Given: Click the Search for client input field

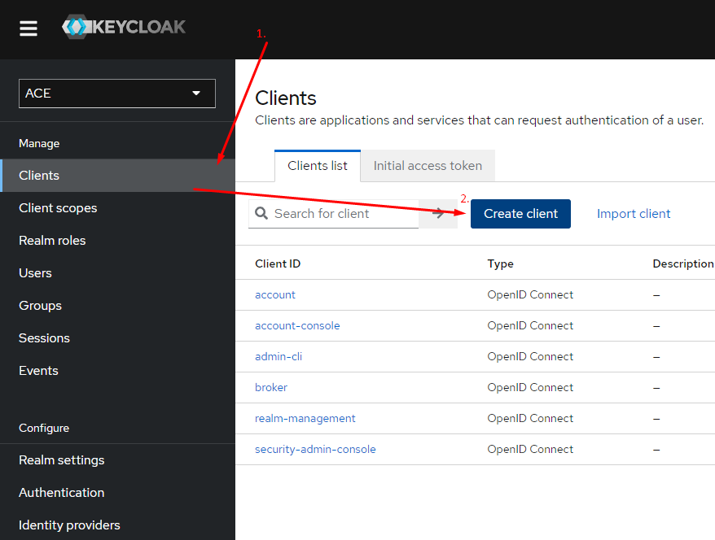Looking at the screenshot, I should tap(342, 213).
